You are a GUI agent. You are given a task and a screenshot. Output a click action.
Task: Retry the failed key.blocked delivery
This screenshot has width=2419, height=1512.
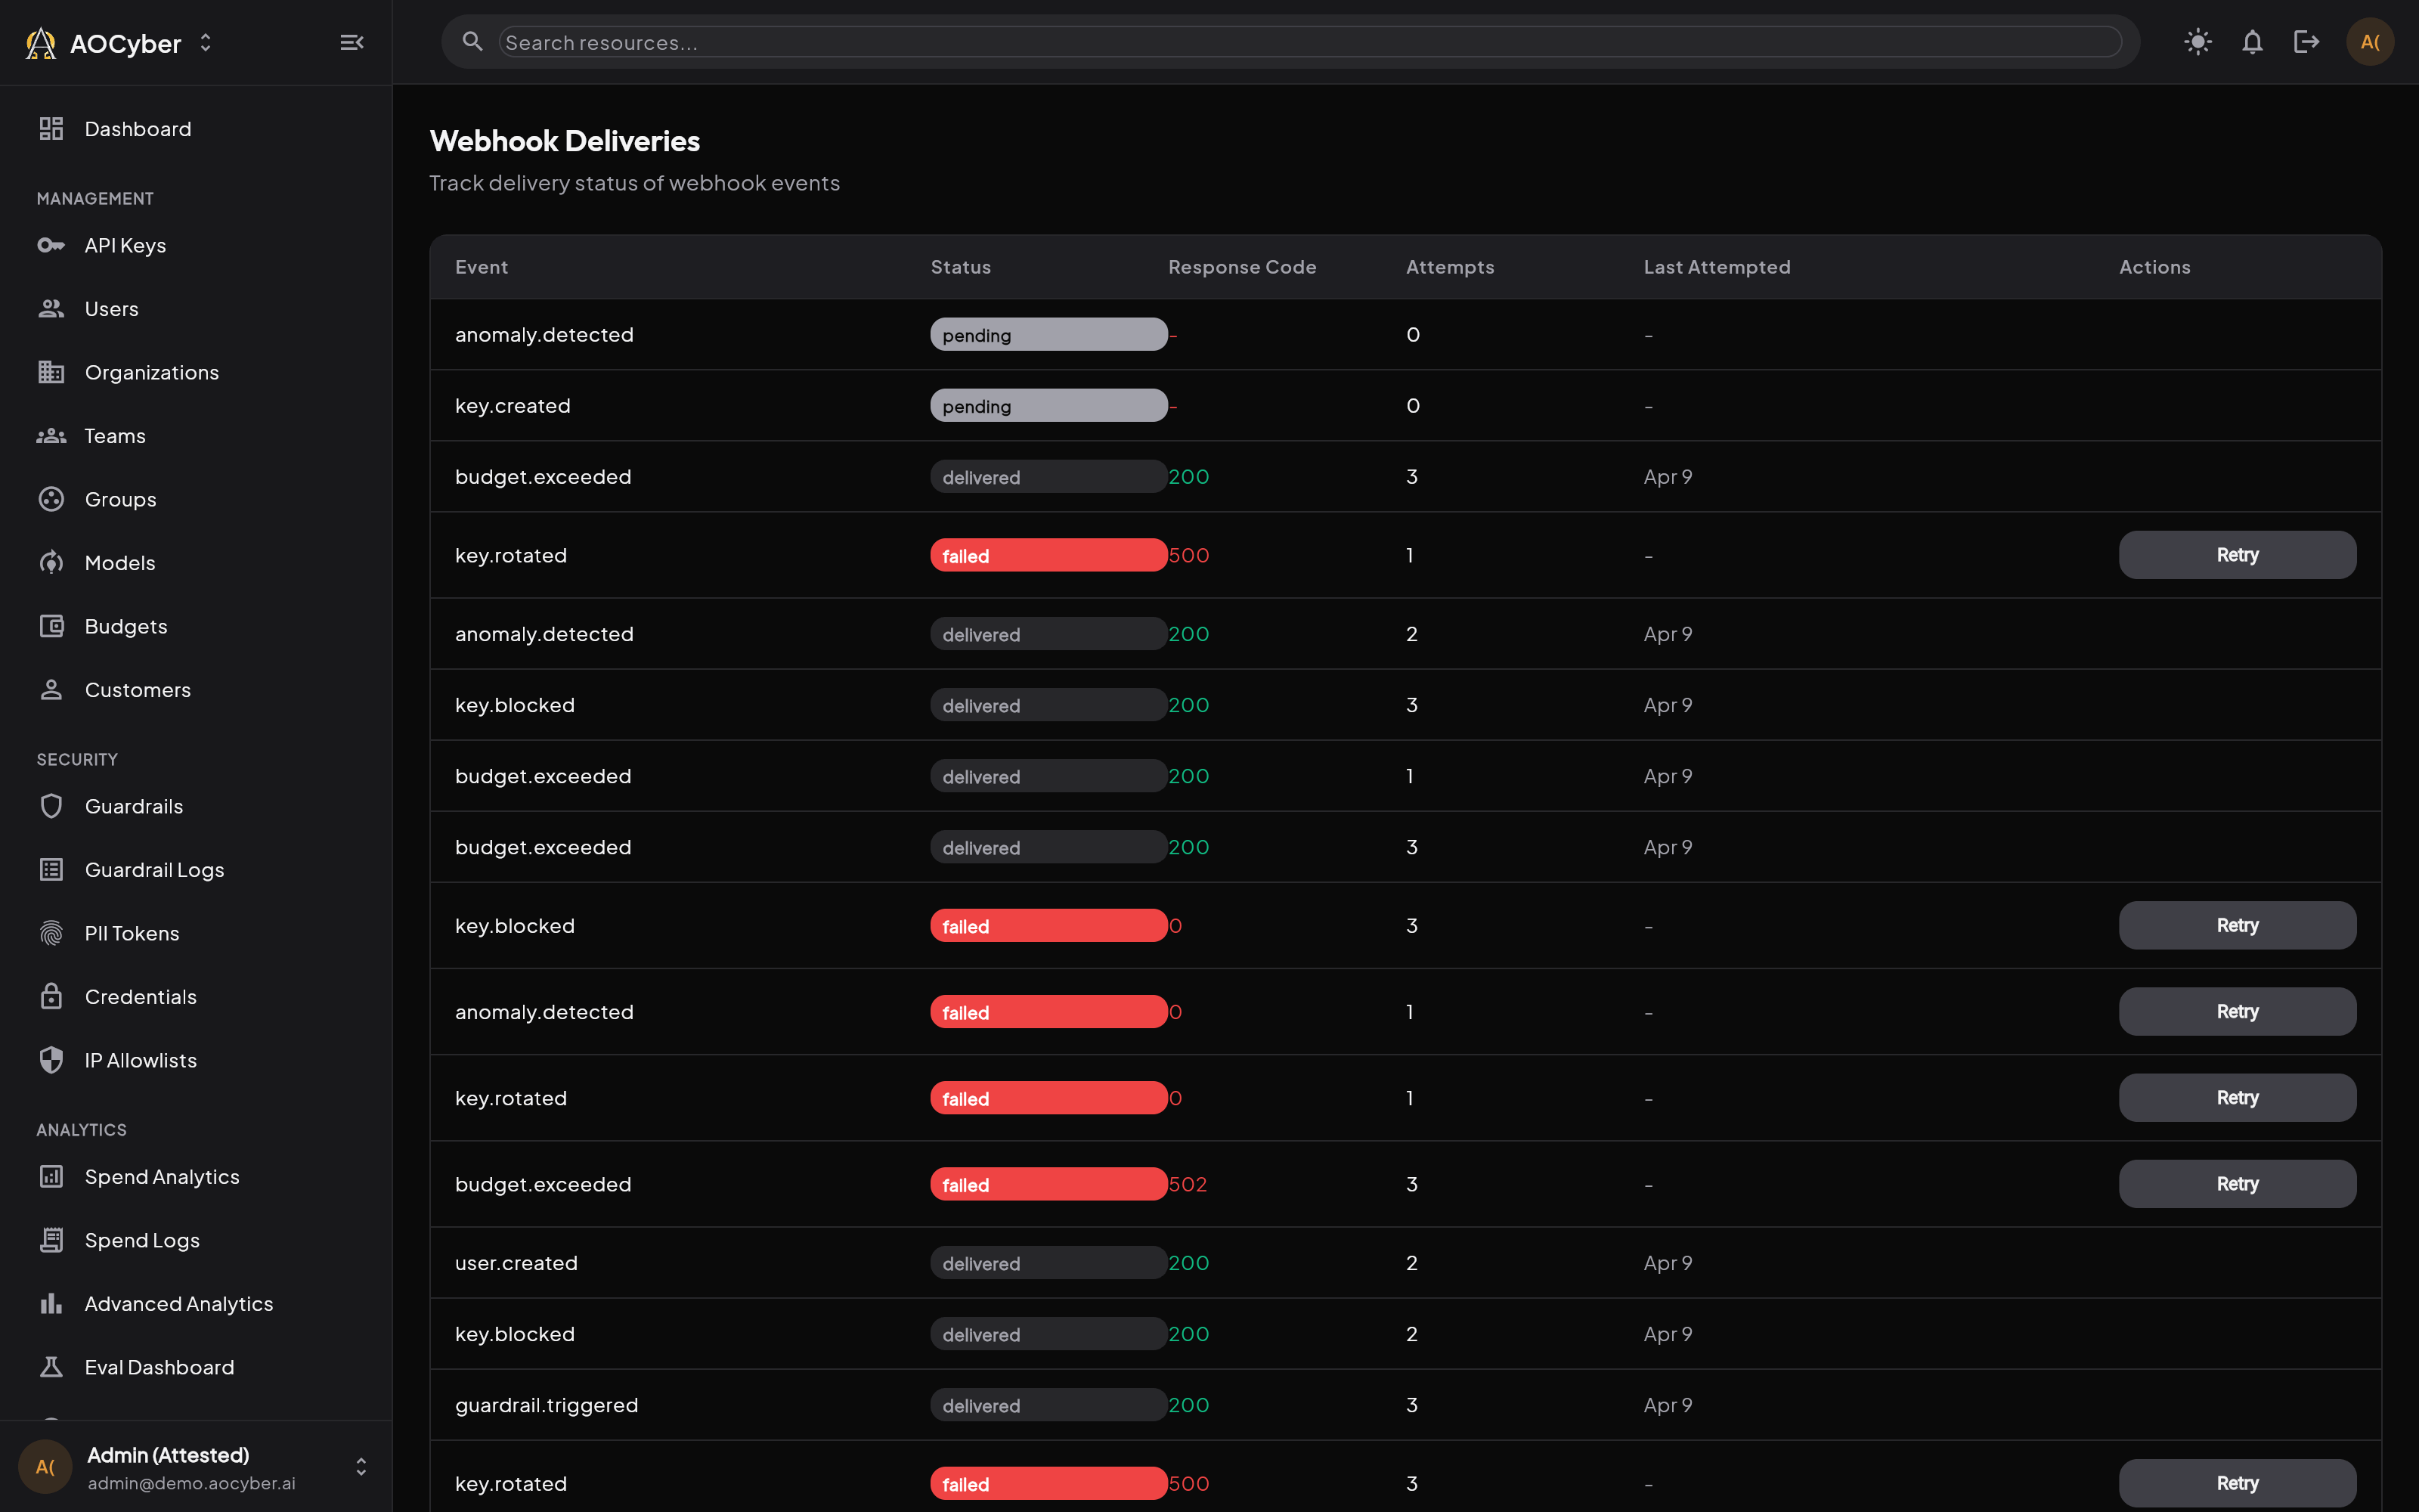point(2237,925)
